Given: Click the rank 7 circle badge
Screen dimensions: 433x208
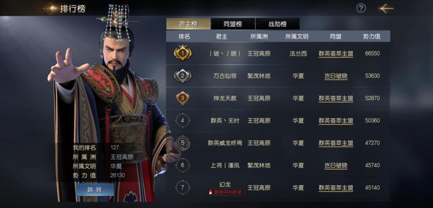Looking at the screenshot, I should [x=182, y=188].
